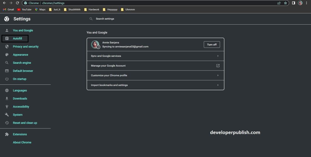Click the puzzle piece icon for Extensions
This screenshot has height=157, width=311.
pyautogui.click(x=7, y=134)
